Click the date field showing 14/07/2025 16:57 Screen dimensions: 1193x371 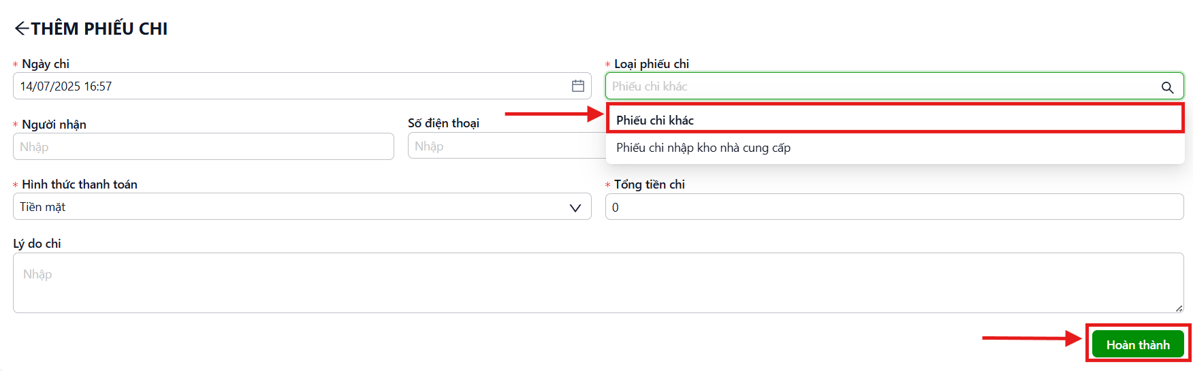pyautogui.click(x=302, y=86)
